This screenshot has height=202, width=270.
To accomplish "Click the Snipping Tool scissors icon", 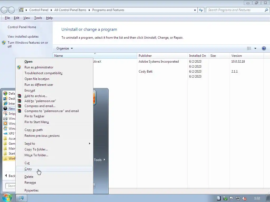I will click(x=5, y=113).
